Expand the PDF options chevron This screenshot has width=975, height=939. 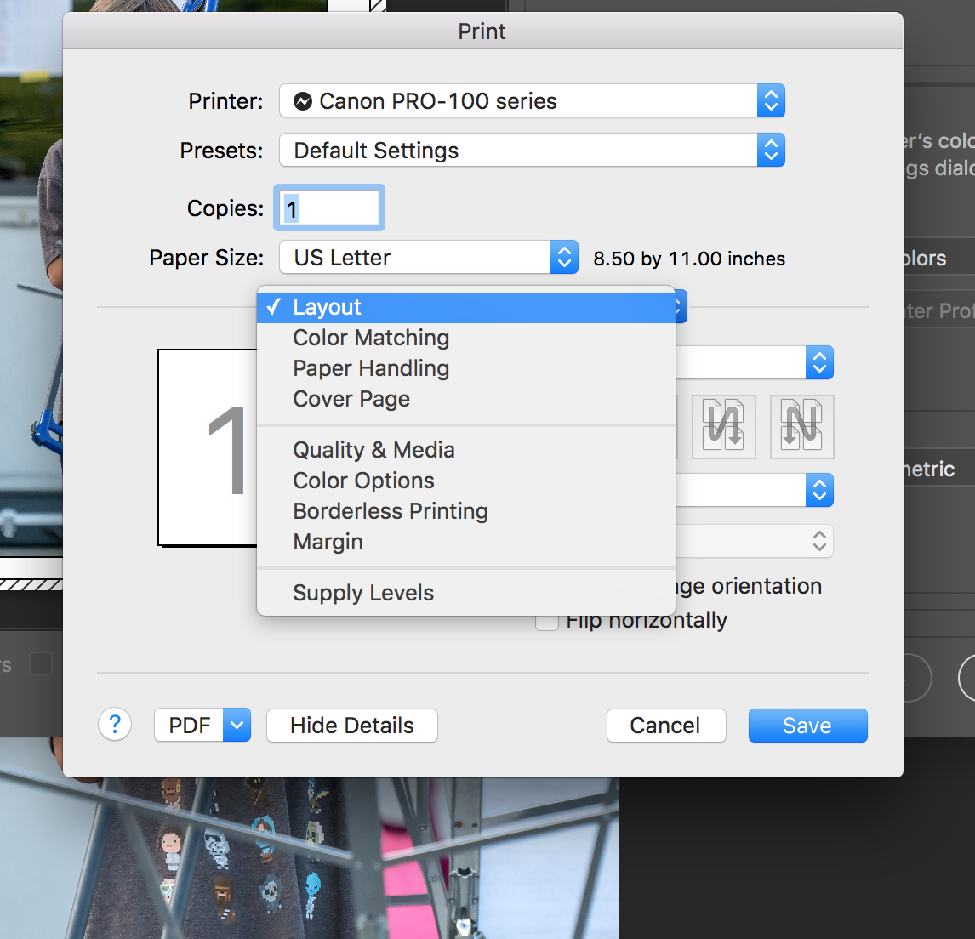(237, 725)
